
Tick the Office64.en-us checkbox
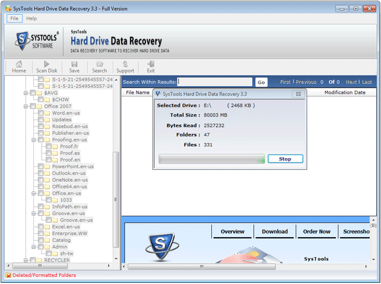(41, 187)
